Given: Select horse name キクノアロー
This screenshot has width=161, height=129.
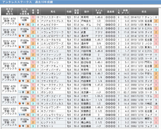Looking at the screenshot, I should 48,111.
